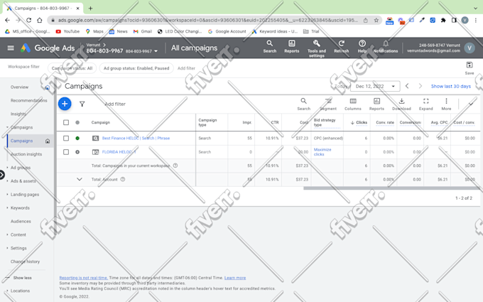The width and height of the screenshot is (483, 302).
Task: Go to previous date range
Action: tap(407, 86)
